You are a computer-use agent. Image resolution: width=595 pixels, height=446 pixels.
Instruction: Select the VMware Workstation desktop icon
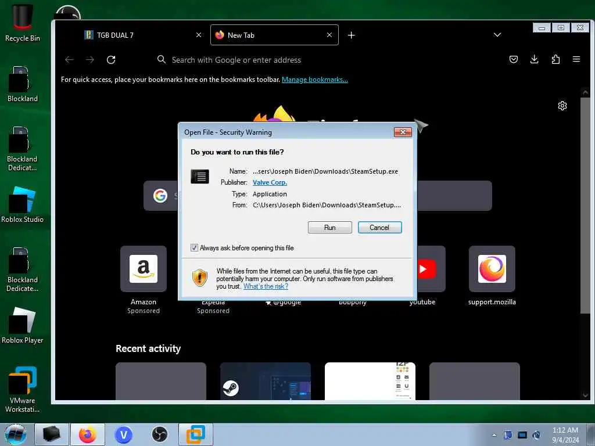pyautogui.click(x=23, y=390)
